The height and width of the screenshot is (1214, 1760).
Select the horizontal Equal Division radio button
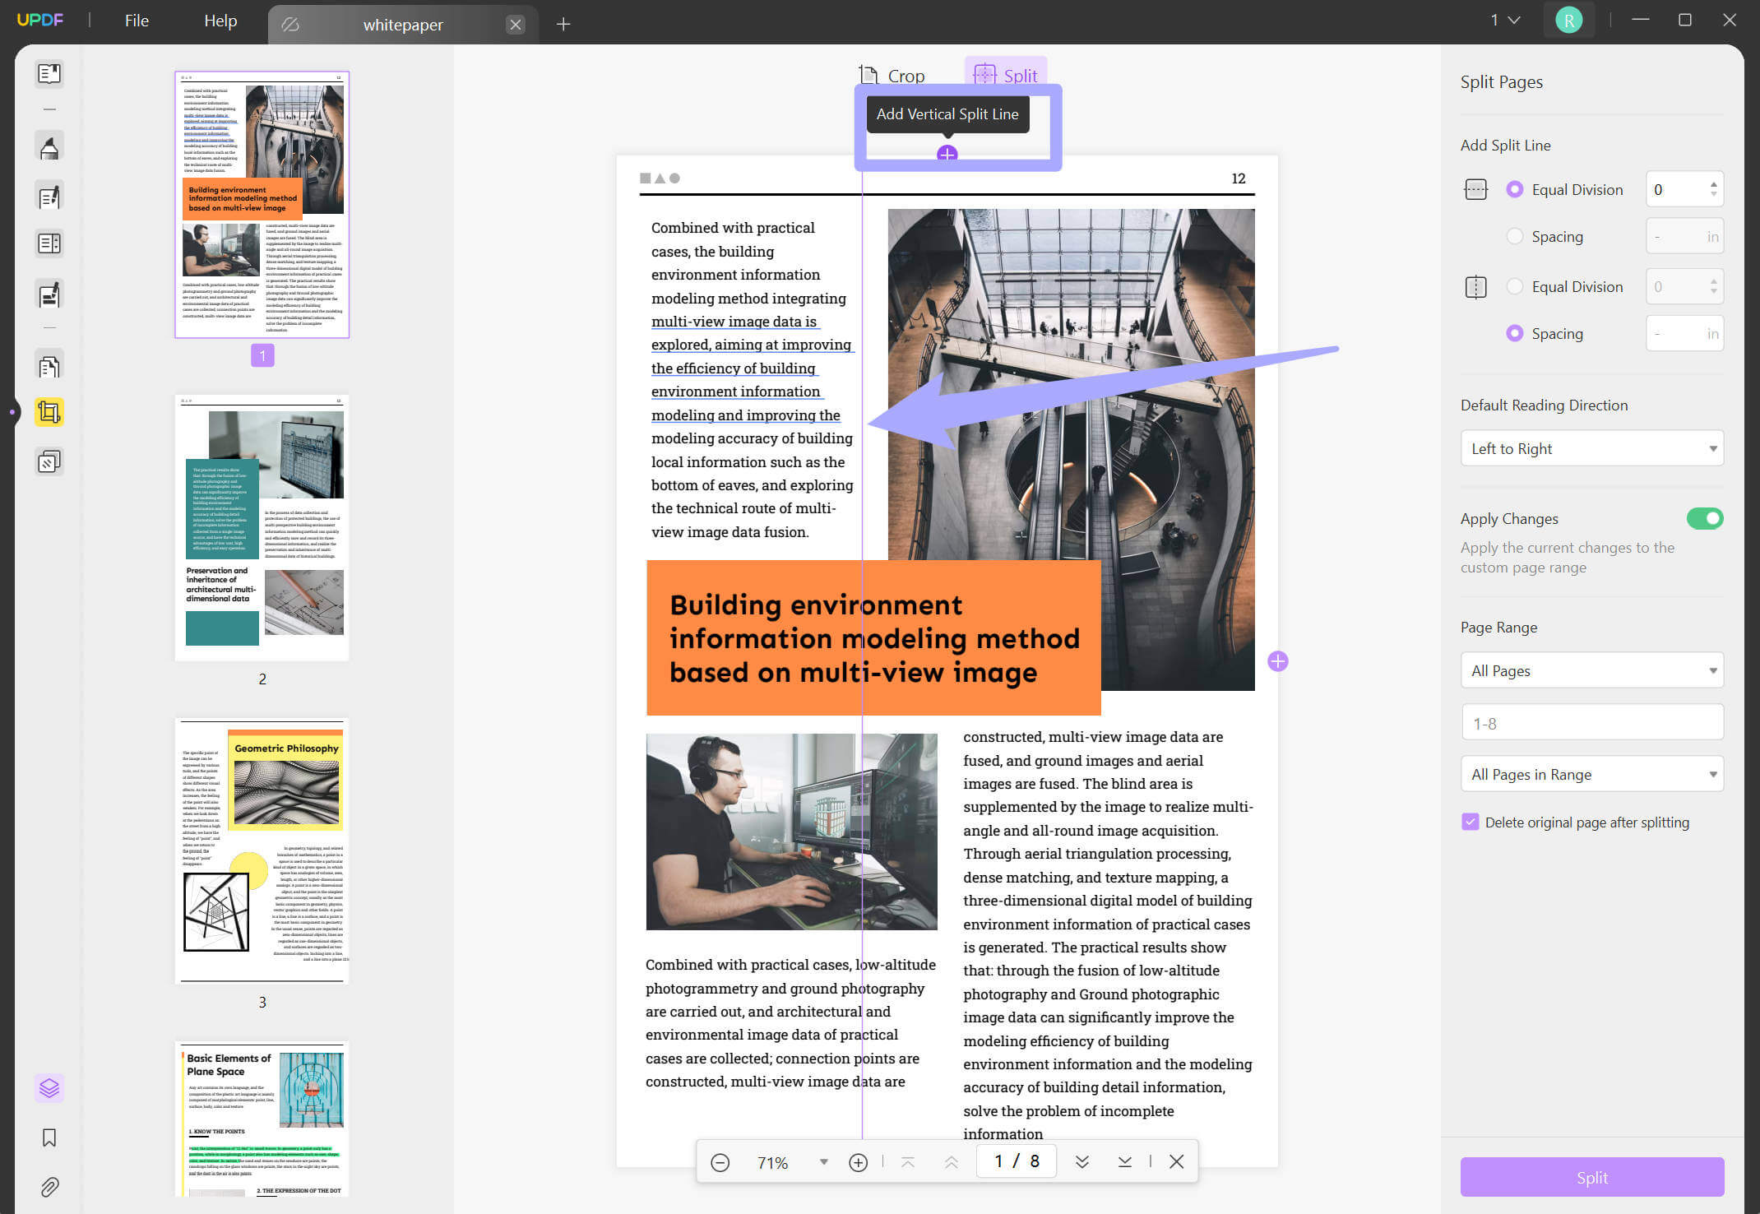[x=1515, y=189]
